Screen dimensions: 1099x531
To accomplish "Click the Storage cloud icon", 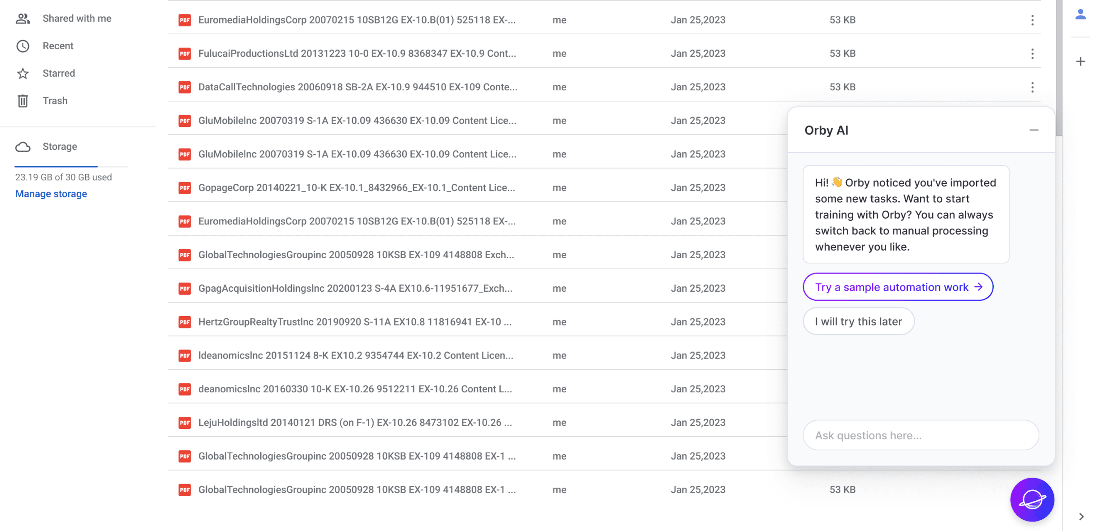I will 23,147.
